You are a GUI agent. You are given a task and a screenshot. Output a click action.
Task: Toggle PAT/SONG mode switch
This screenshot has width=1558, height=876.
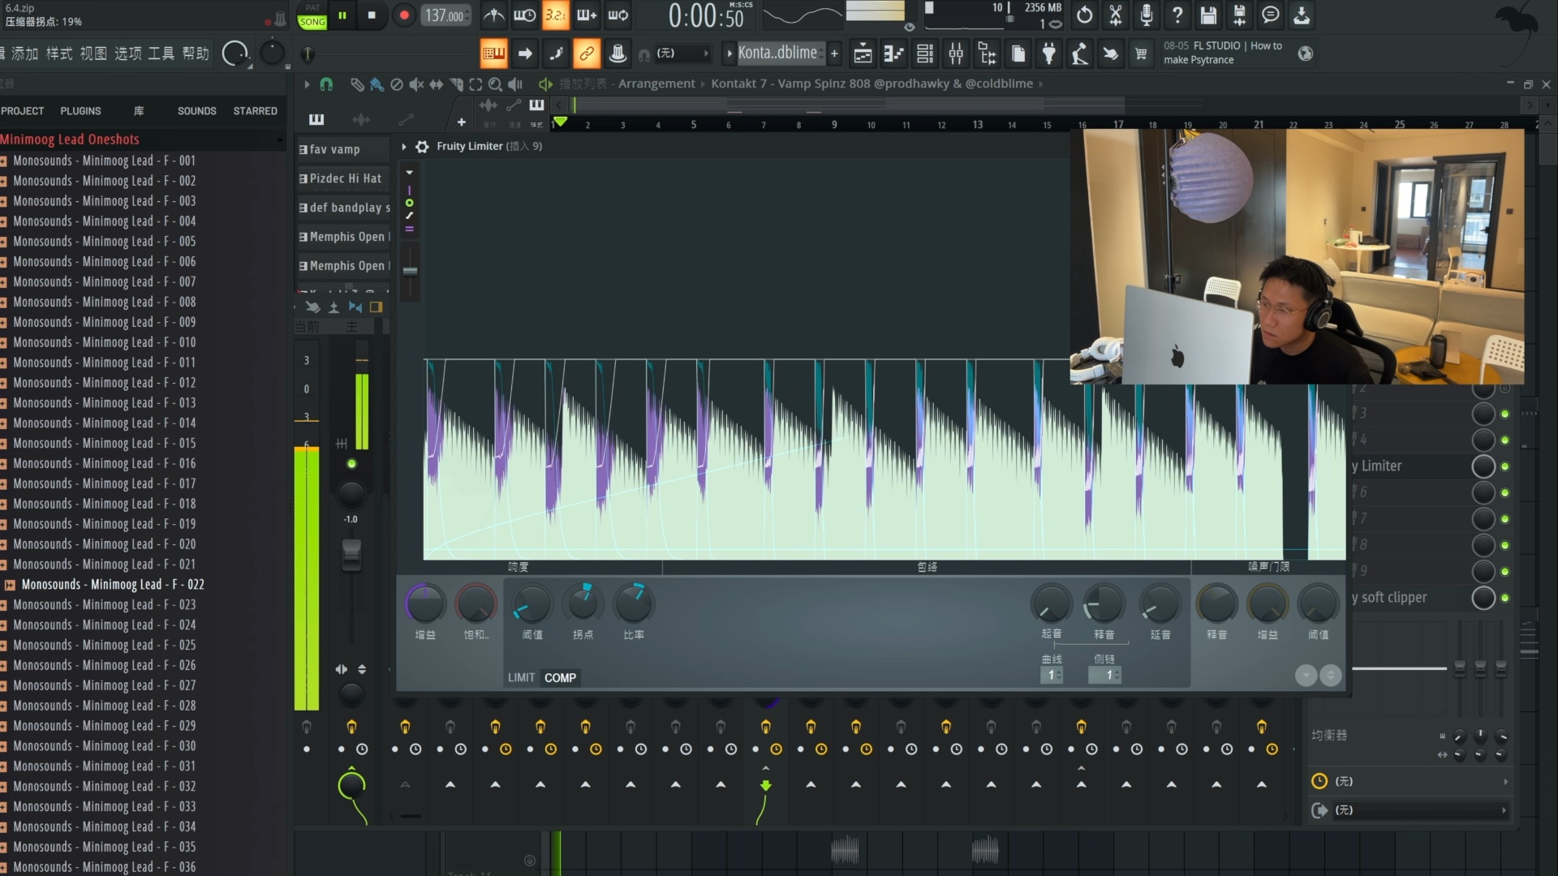312,15
